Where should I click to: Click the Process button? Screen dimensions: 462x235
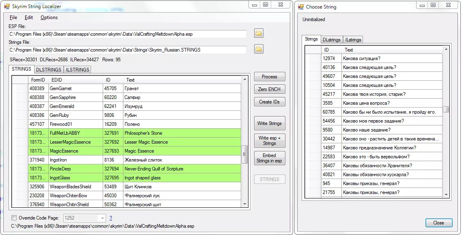coord(270,77)
